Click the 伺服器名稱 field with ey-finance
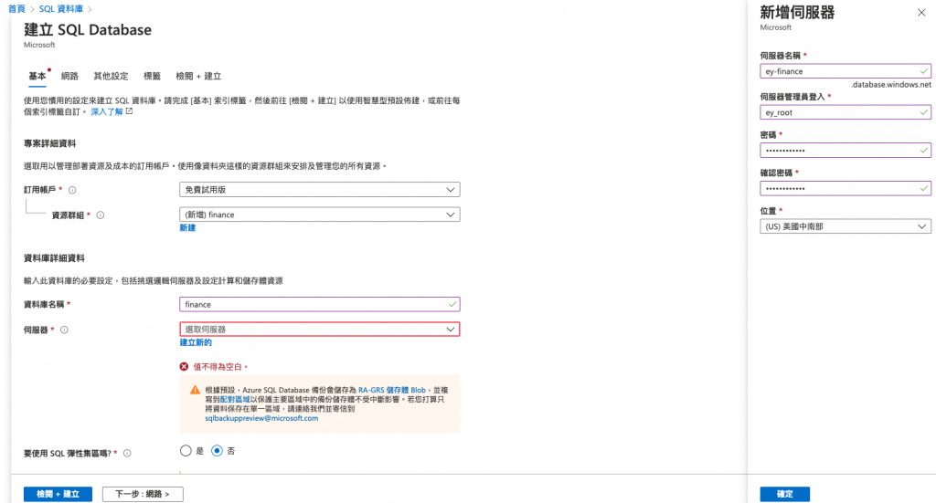Screen dimensions: 936x503 [x=846, y=71]
